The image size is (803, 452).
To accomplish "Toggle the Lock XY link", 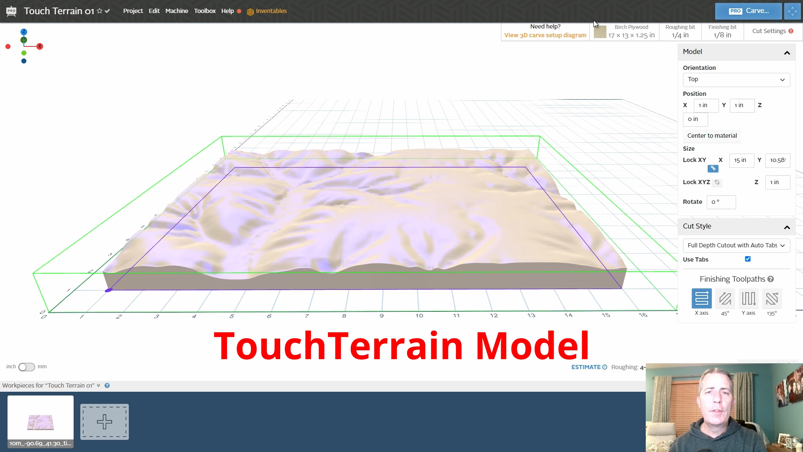I will click(713, 168).
